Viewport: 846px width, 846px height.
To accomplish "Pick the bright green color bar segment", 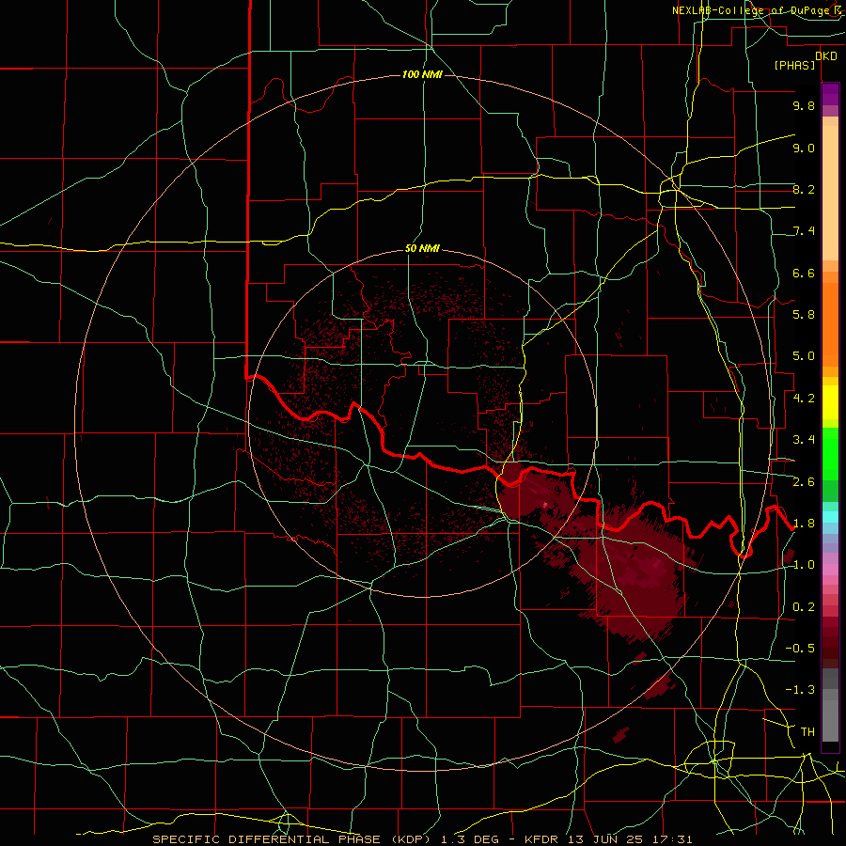I will [830, 455].
